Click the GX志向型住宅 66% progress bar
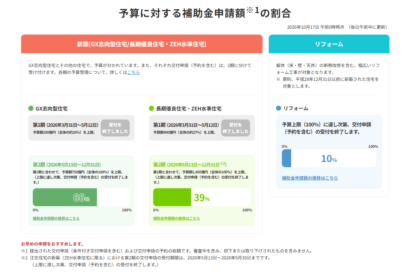The image size is (415, 277). point(81,197)
